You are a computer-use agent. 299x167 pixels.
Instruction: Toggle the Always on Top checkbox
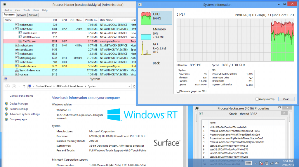(x=257, y=99)
